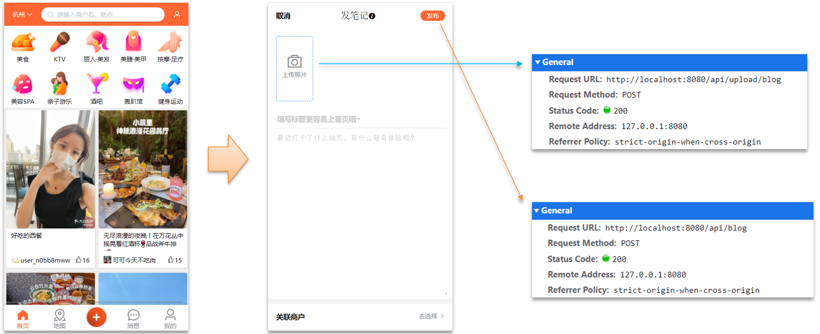Open the 美容SPA mask icon
820x334 pixels.
(23, 84)
